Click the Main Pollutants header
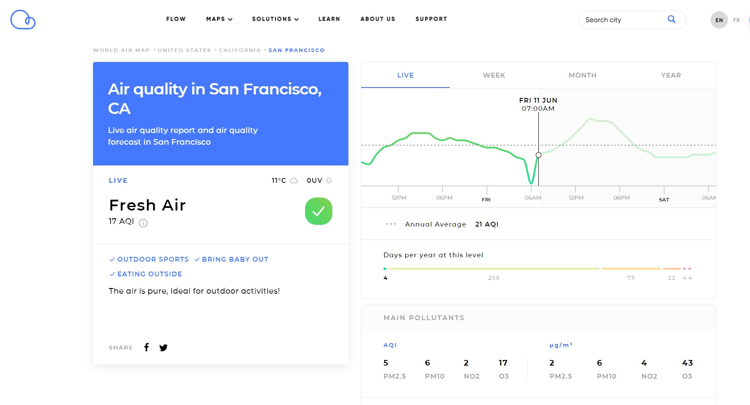The height and width of the screenshot is (405, 750). pyautogui.click(x=424, y=318)
